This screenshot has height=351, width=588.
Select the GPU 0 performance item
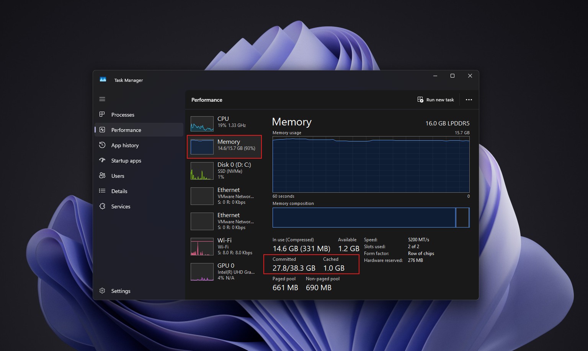pyautogui.click(x=224, y=271)
